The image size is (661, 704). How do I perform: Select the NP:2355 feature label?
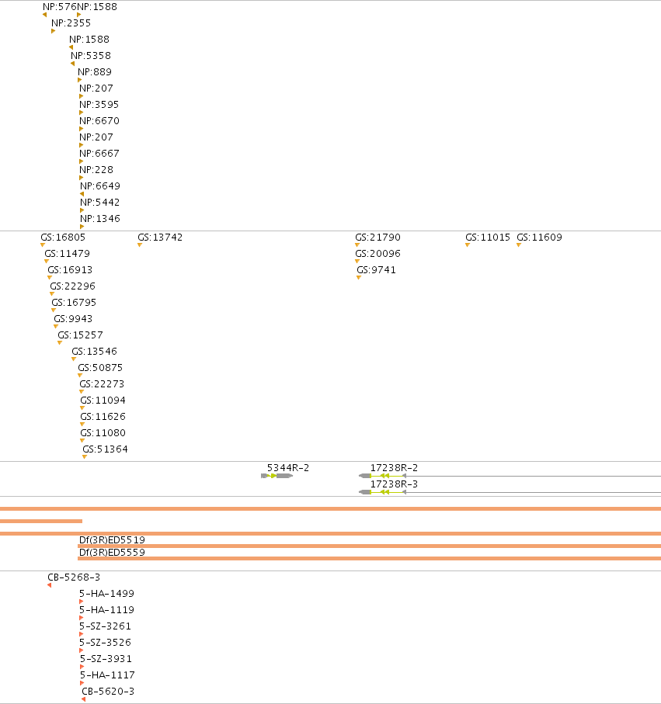71,23
